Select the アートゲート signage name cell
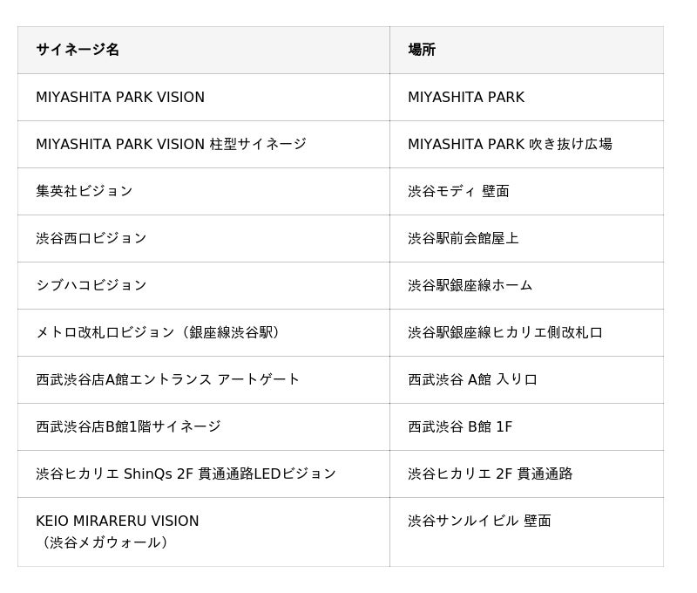697x593 pixels. (168, 379)
